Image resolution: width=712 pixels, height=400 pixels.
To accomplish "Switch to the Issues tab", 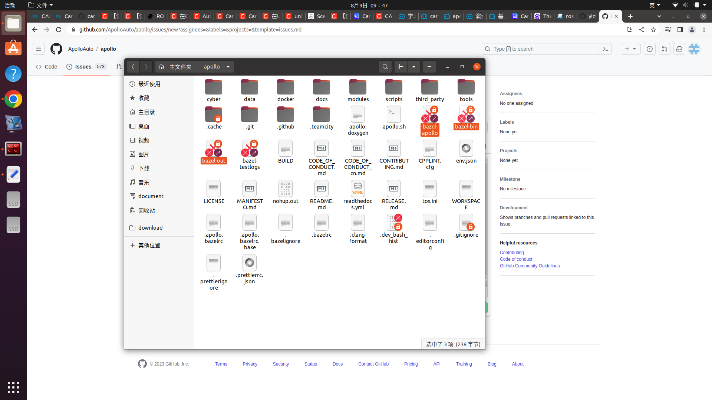I will tap(83, 67).
